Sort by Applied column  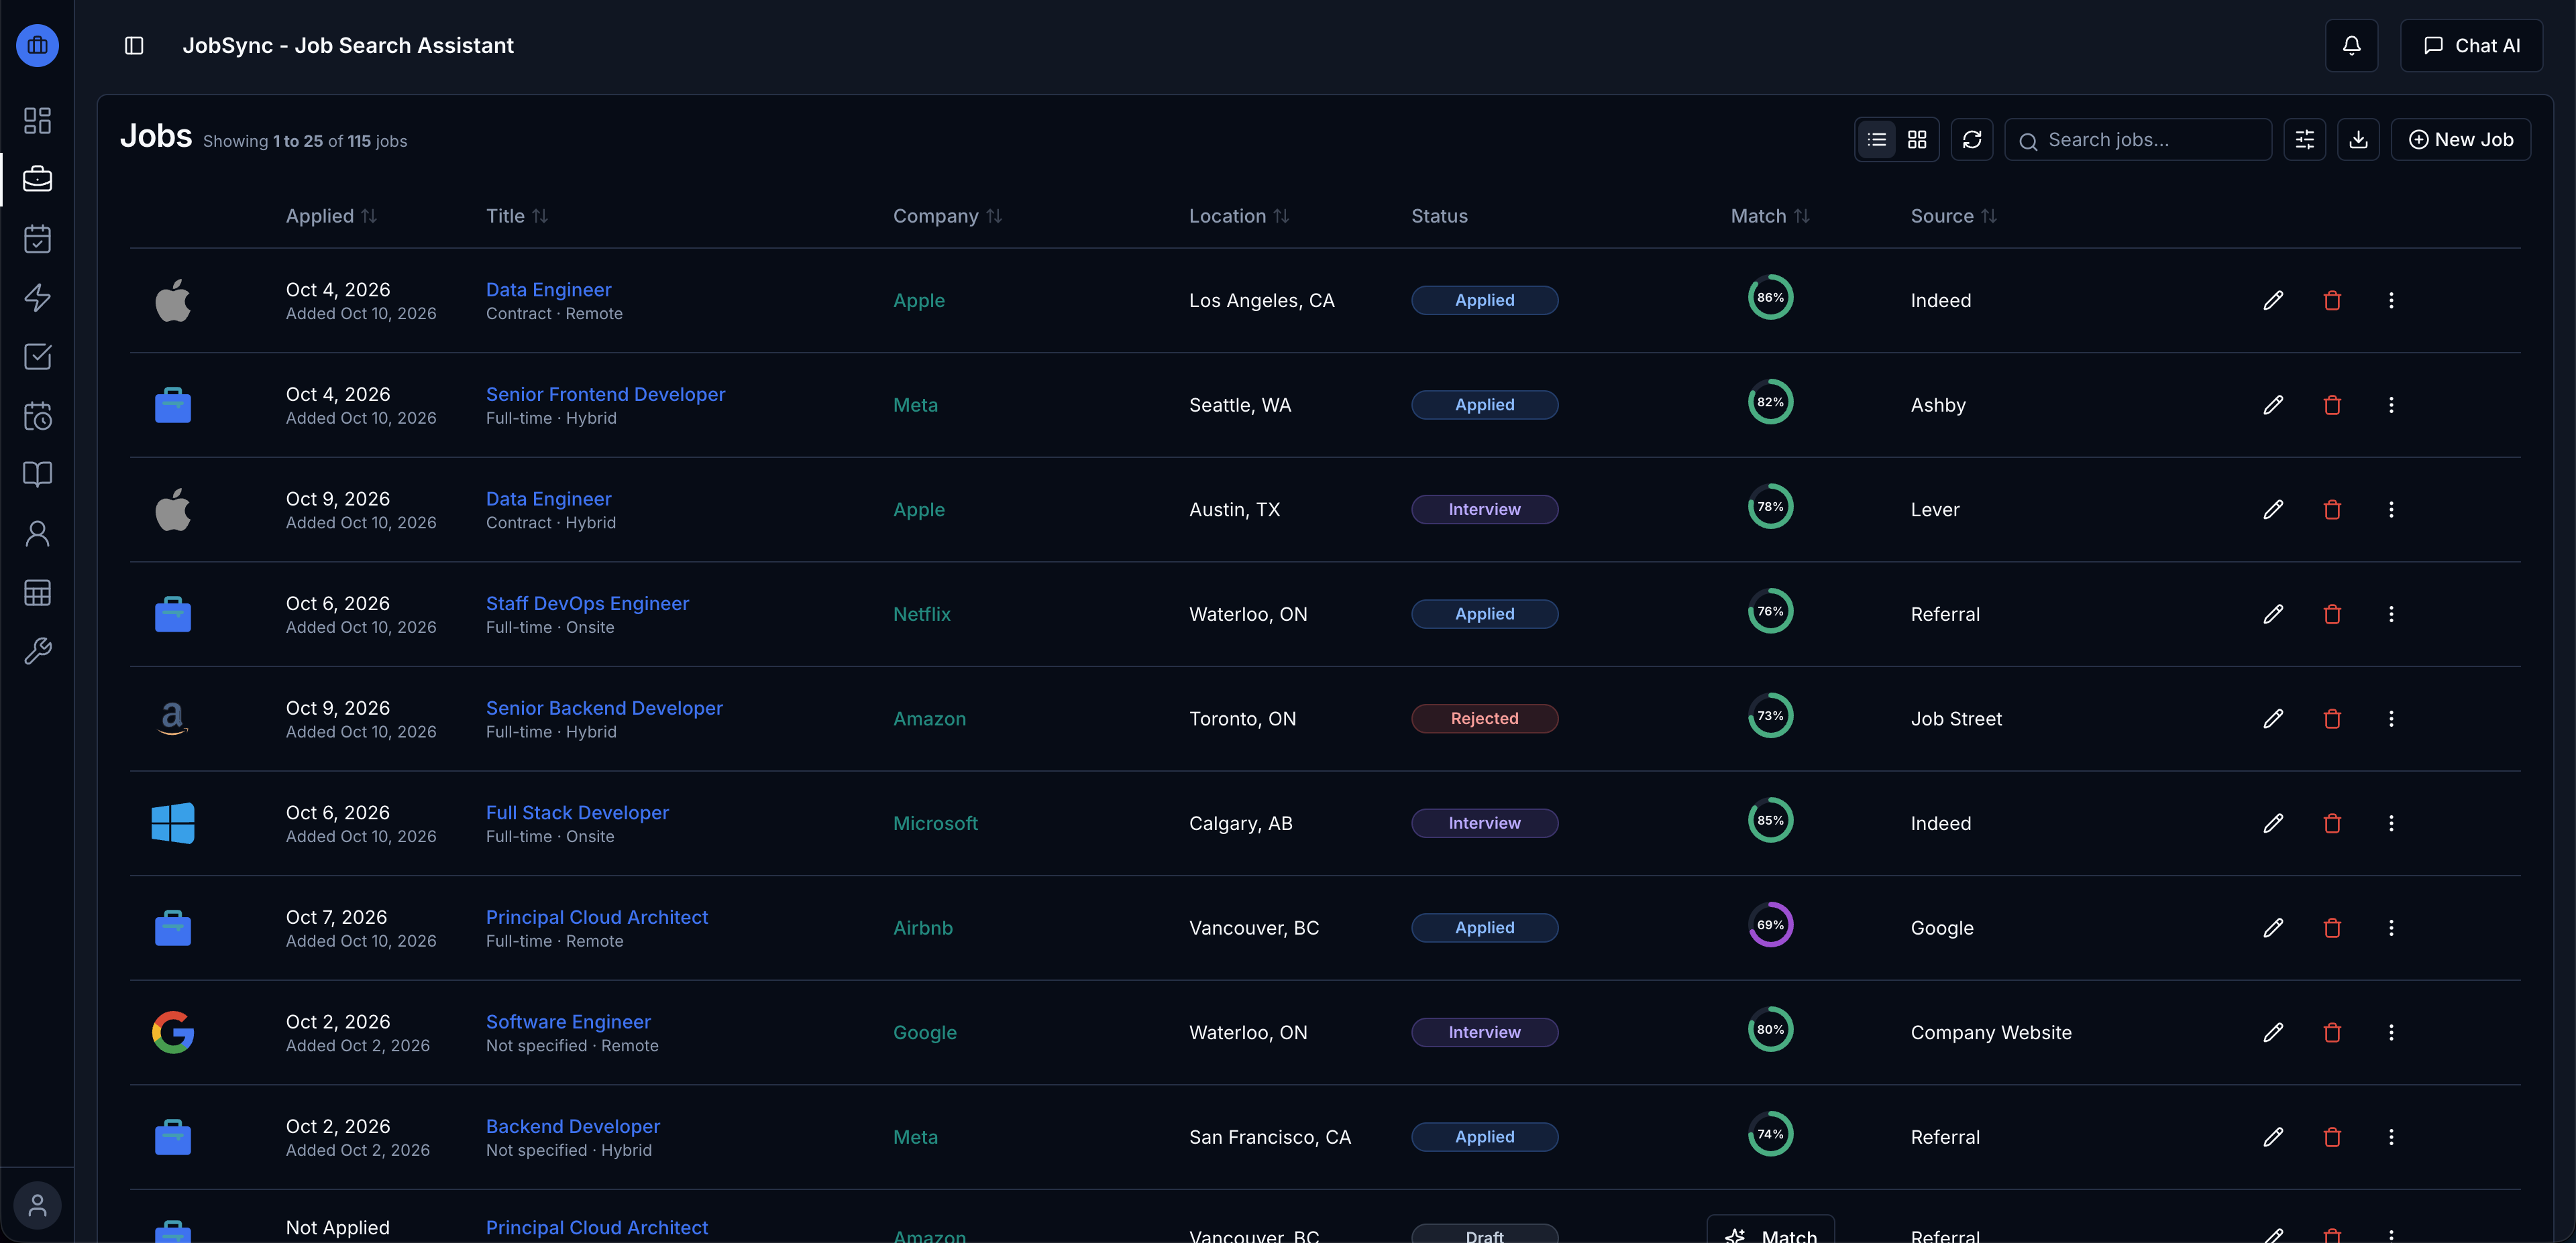331,217
